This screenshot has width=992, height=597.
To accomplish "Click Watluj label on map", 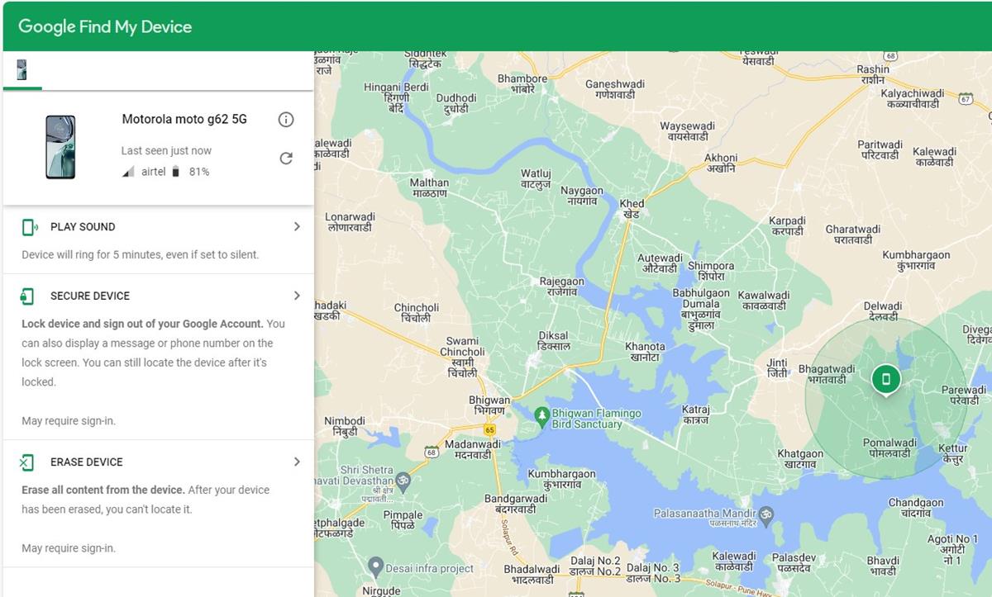I will click(535, 179).
